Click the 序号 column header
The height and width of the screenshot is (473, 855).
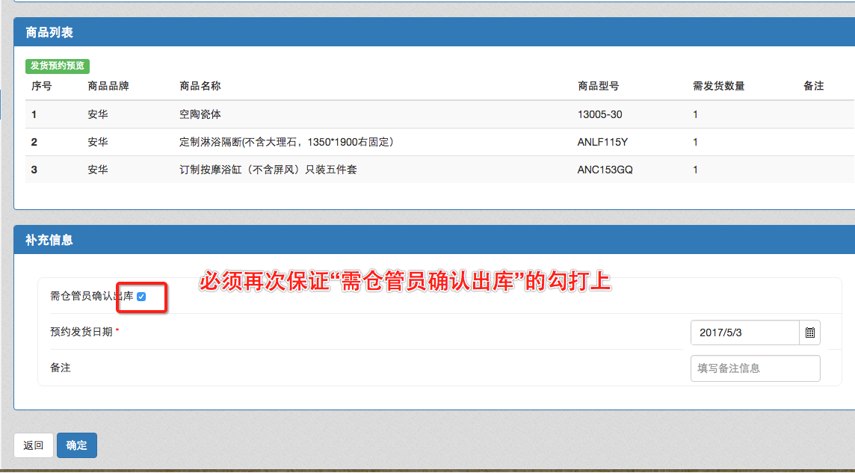click(41, 86)
